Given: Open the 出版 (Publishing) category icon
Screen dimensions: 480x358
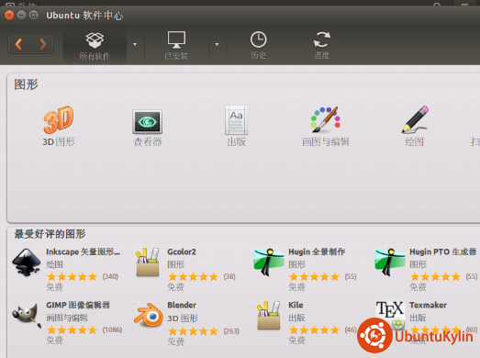Looking at the screenshot, I should tap(236, 120).
